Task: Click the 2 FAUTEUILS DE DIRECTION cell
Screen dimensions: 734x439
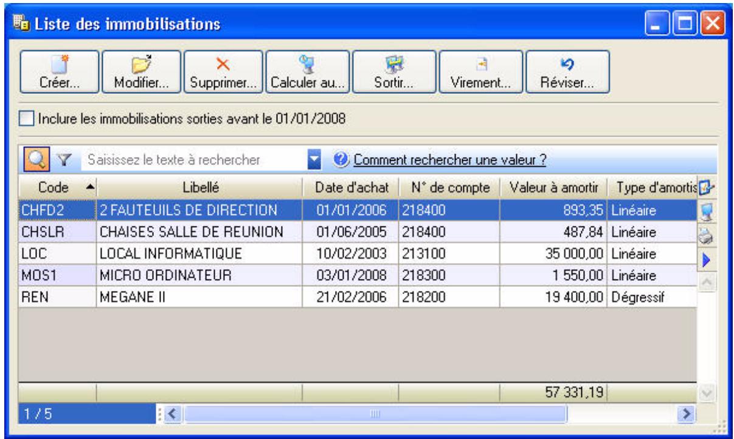Action: 198,211
